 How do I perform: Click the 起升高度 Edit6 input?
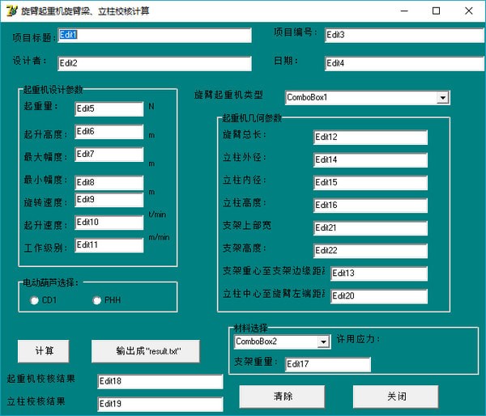(x=109, y=132)
